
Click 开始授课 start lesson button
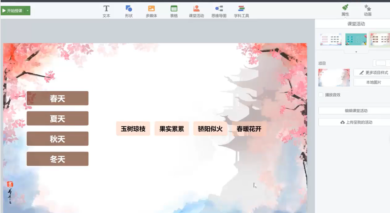pos(13,11)
